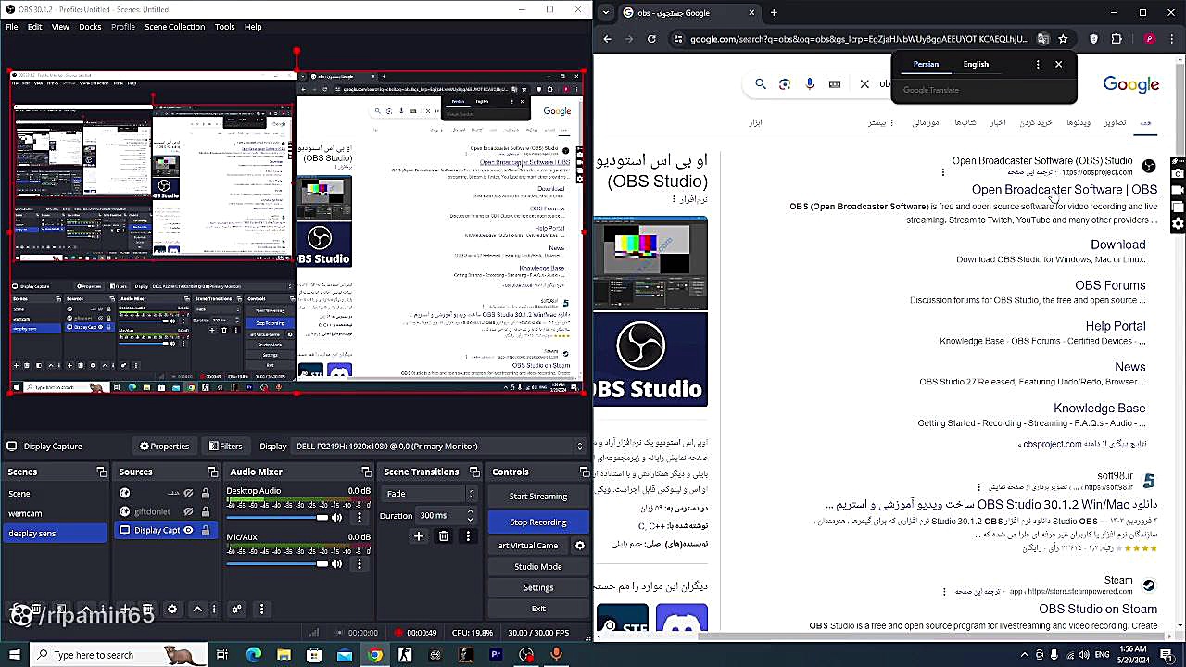1186x667 pixels.
Task: Adjust Desktop Audio volume slider
Action: [278, 517]
